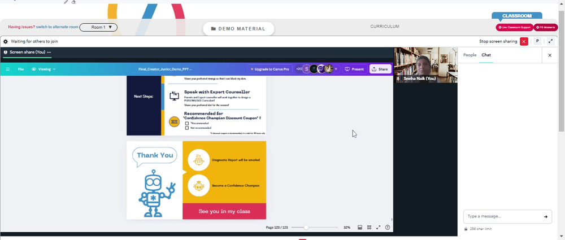
Task: Click the plus icon to add collaborators
Action: point(336,69)
